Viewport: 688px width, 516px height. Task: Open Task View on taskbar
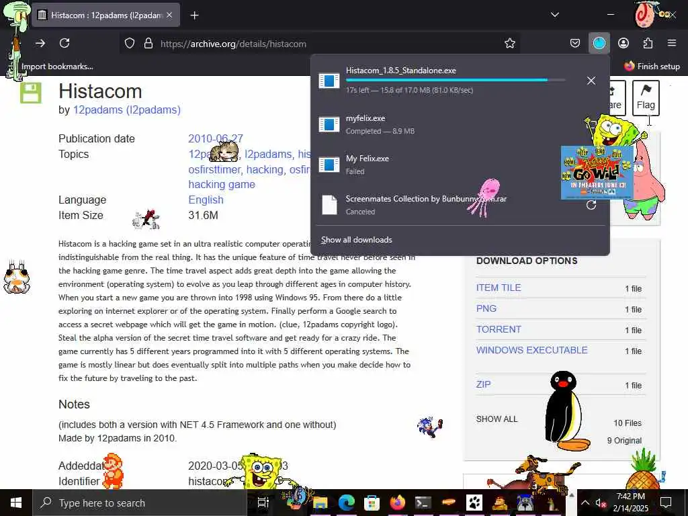click(263, 503)
